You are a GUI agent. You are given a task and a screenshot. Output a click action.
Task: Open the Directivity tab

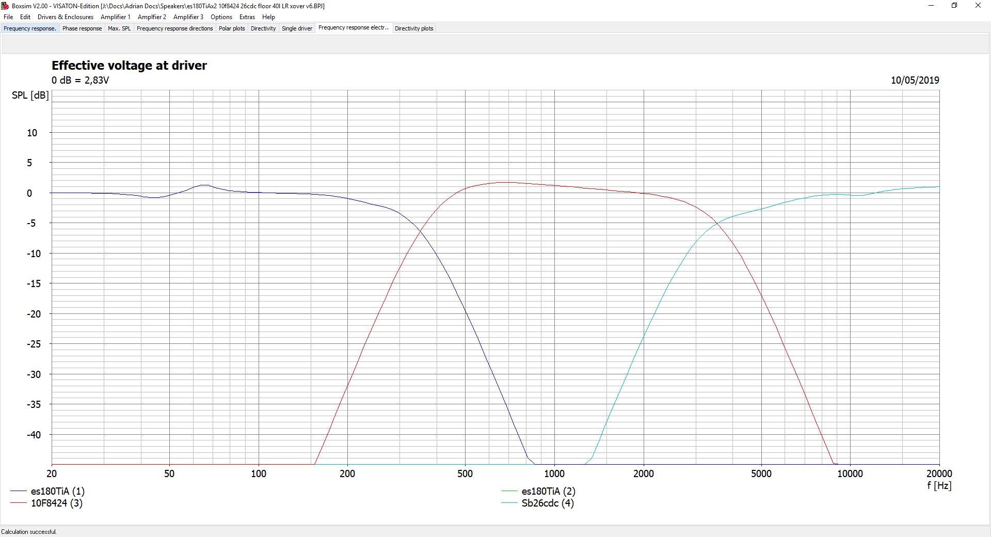pyautogui.click(x=263, y=28)
